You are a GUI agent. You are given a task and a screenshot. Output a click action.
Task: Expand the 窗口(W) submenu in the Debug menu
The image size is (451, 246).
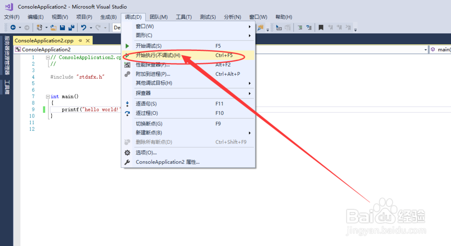pos(189,27)
